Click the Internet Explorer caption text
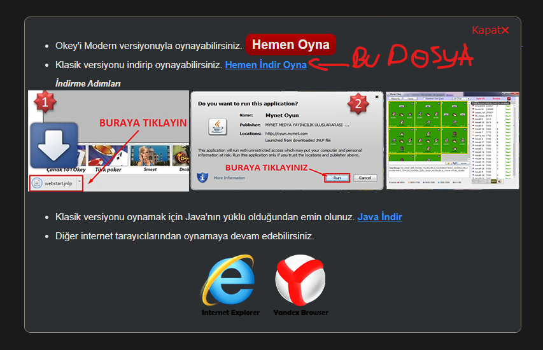 coord(230,312)
